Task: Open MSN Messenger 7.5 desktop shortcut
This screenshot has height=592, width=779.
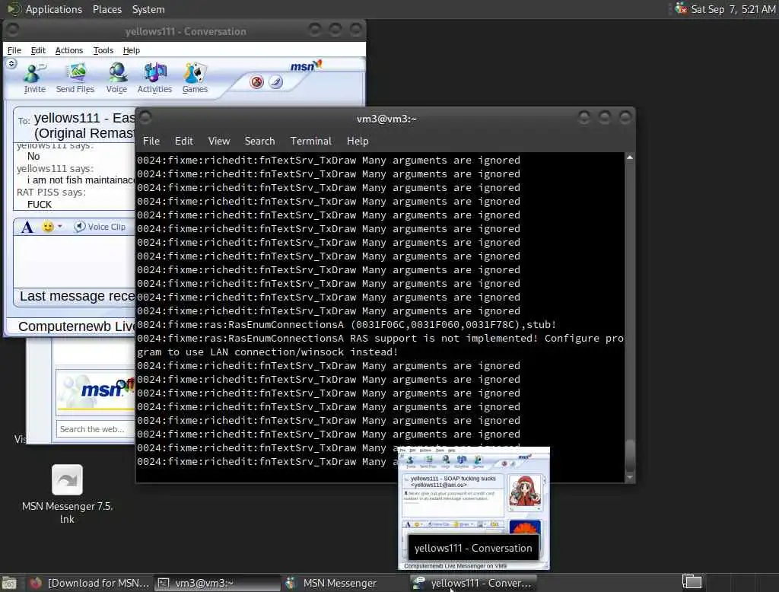Action: pyautogui.click(x=67, y=492)
